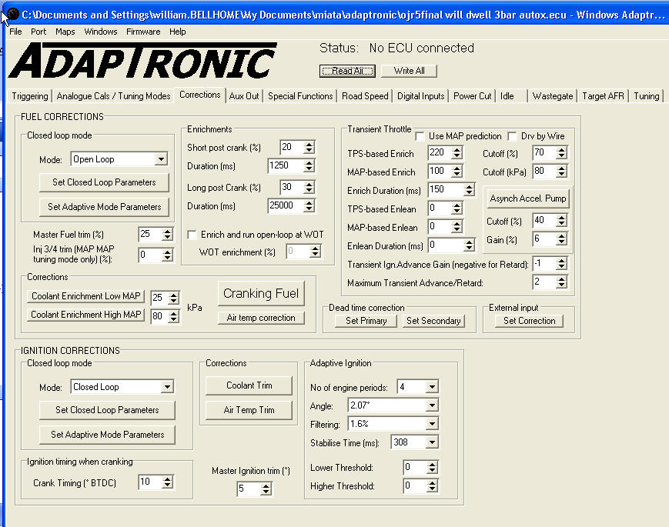Viewport: 669px width, 527px height.
Task: Click Inj 3/4 trim value field
Action: tap(150, 255)
